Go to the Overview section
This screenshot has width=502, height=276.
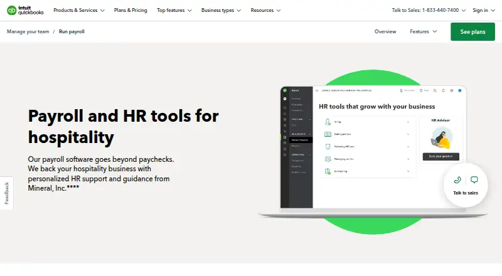pyautogui.click(x=385, y=31)
